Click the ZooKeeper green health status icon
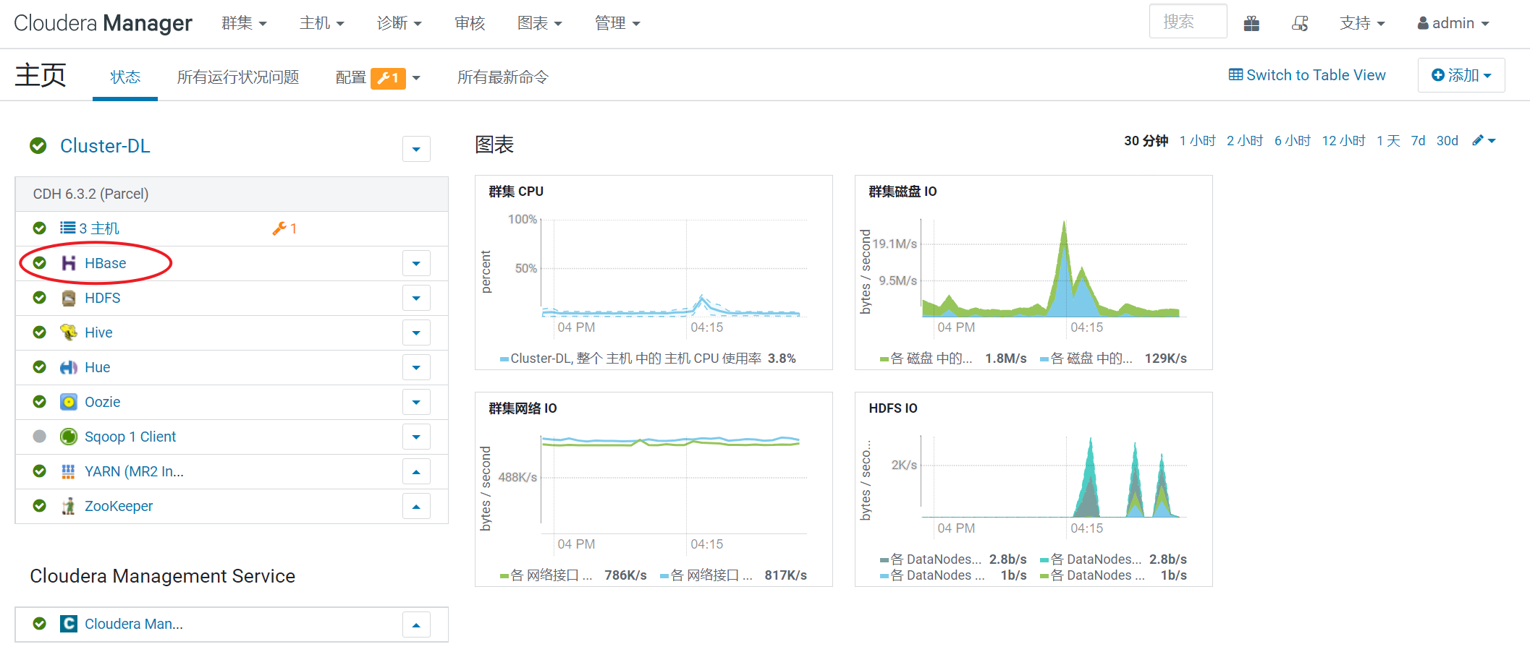This screenshot has width=1530, height=665. pos(40,506)
